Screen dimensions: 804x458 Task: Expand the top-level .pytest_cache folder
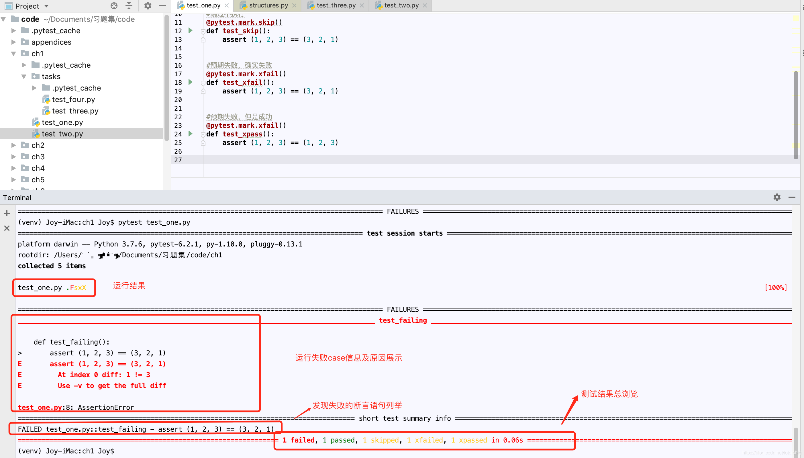(13, 30)
